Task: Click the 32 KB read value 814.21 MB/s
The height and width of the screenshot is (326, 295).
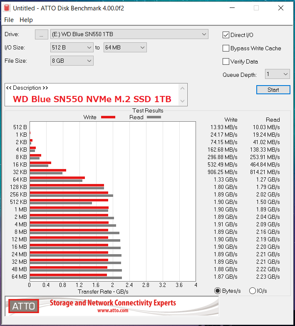Action: (265, 172)
